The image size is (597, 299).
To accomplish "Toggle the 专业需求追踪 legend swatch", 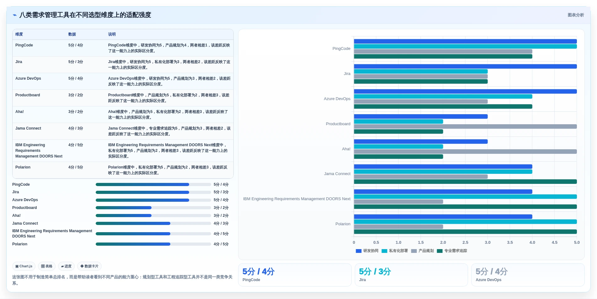I will (x=440, y=251).
